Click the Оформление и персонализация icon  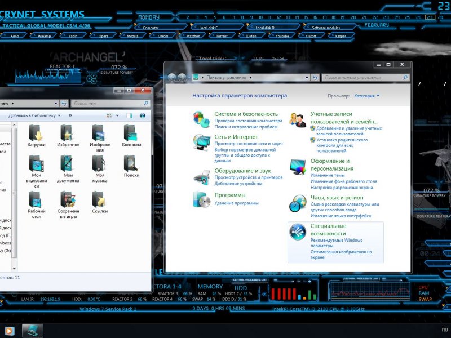pyautogui.click(x=298, y=167)
